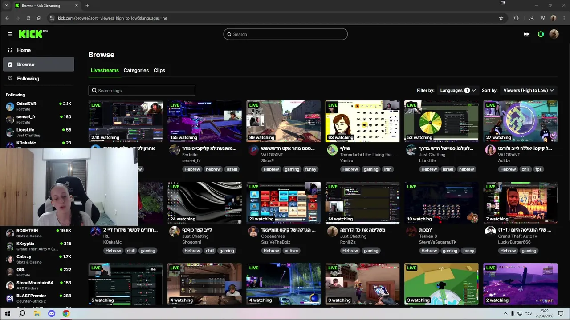This screenshot has width=570, height=320.
Task: Open browser extensions puzzle icon
Action: click(516, 18)
